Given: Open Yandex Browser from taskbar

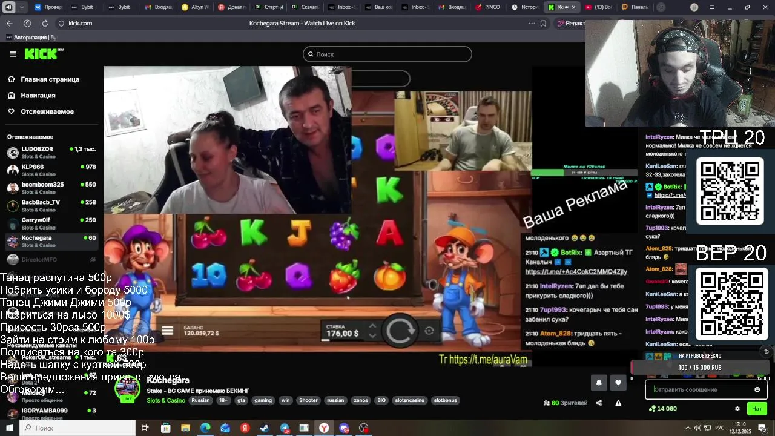Looking at the screenshot, I should [324, 428].
